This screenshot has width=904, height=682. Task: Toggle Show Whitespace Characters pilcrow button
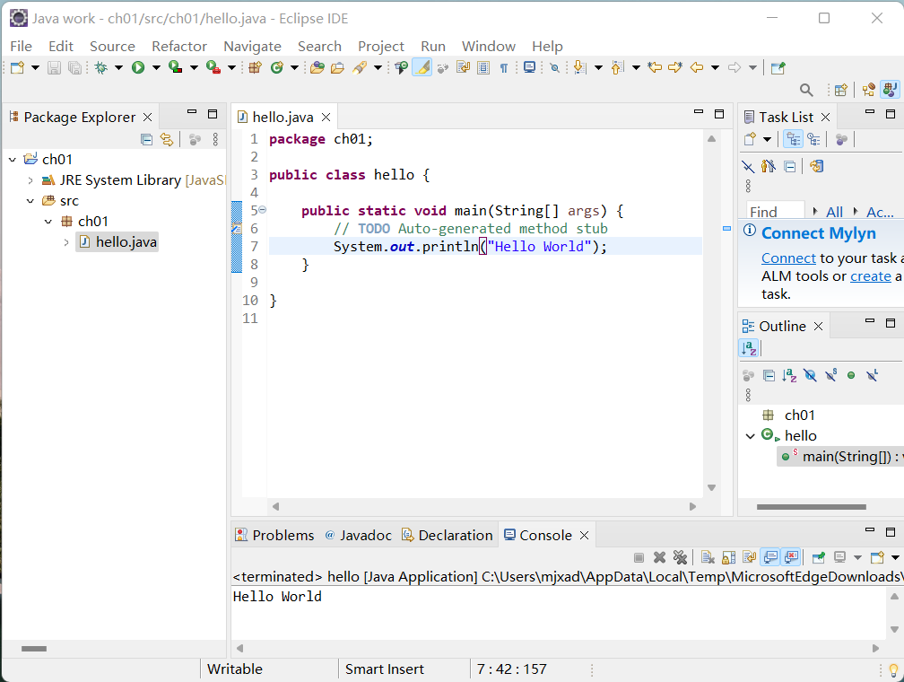click(504, 67)
